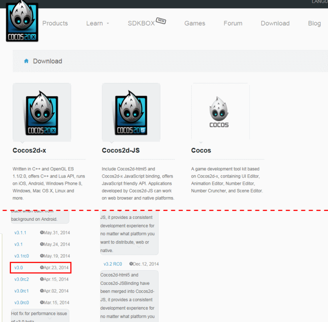Click the 'Cocos2d-html5 and Cocos2d-JSBinding' release note
The height and width of the screenshot is (322, 328).
(x=129, y=296)
